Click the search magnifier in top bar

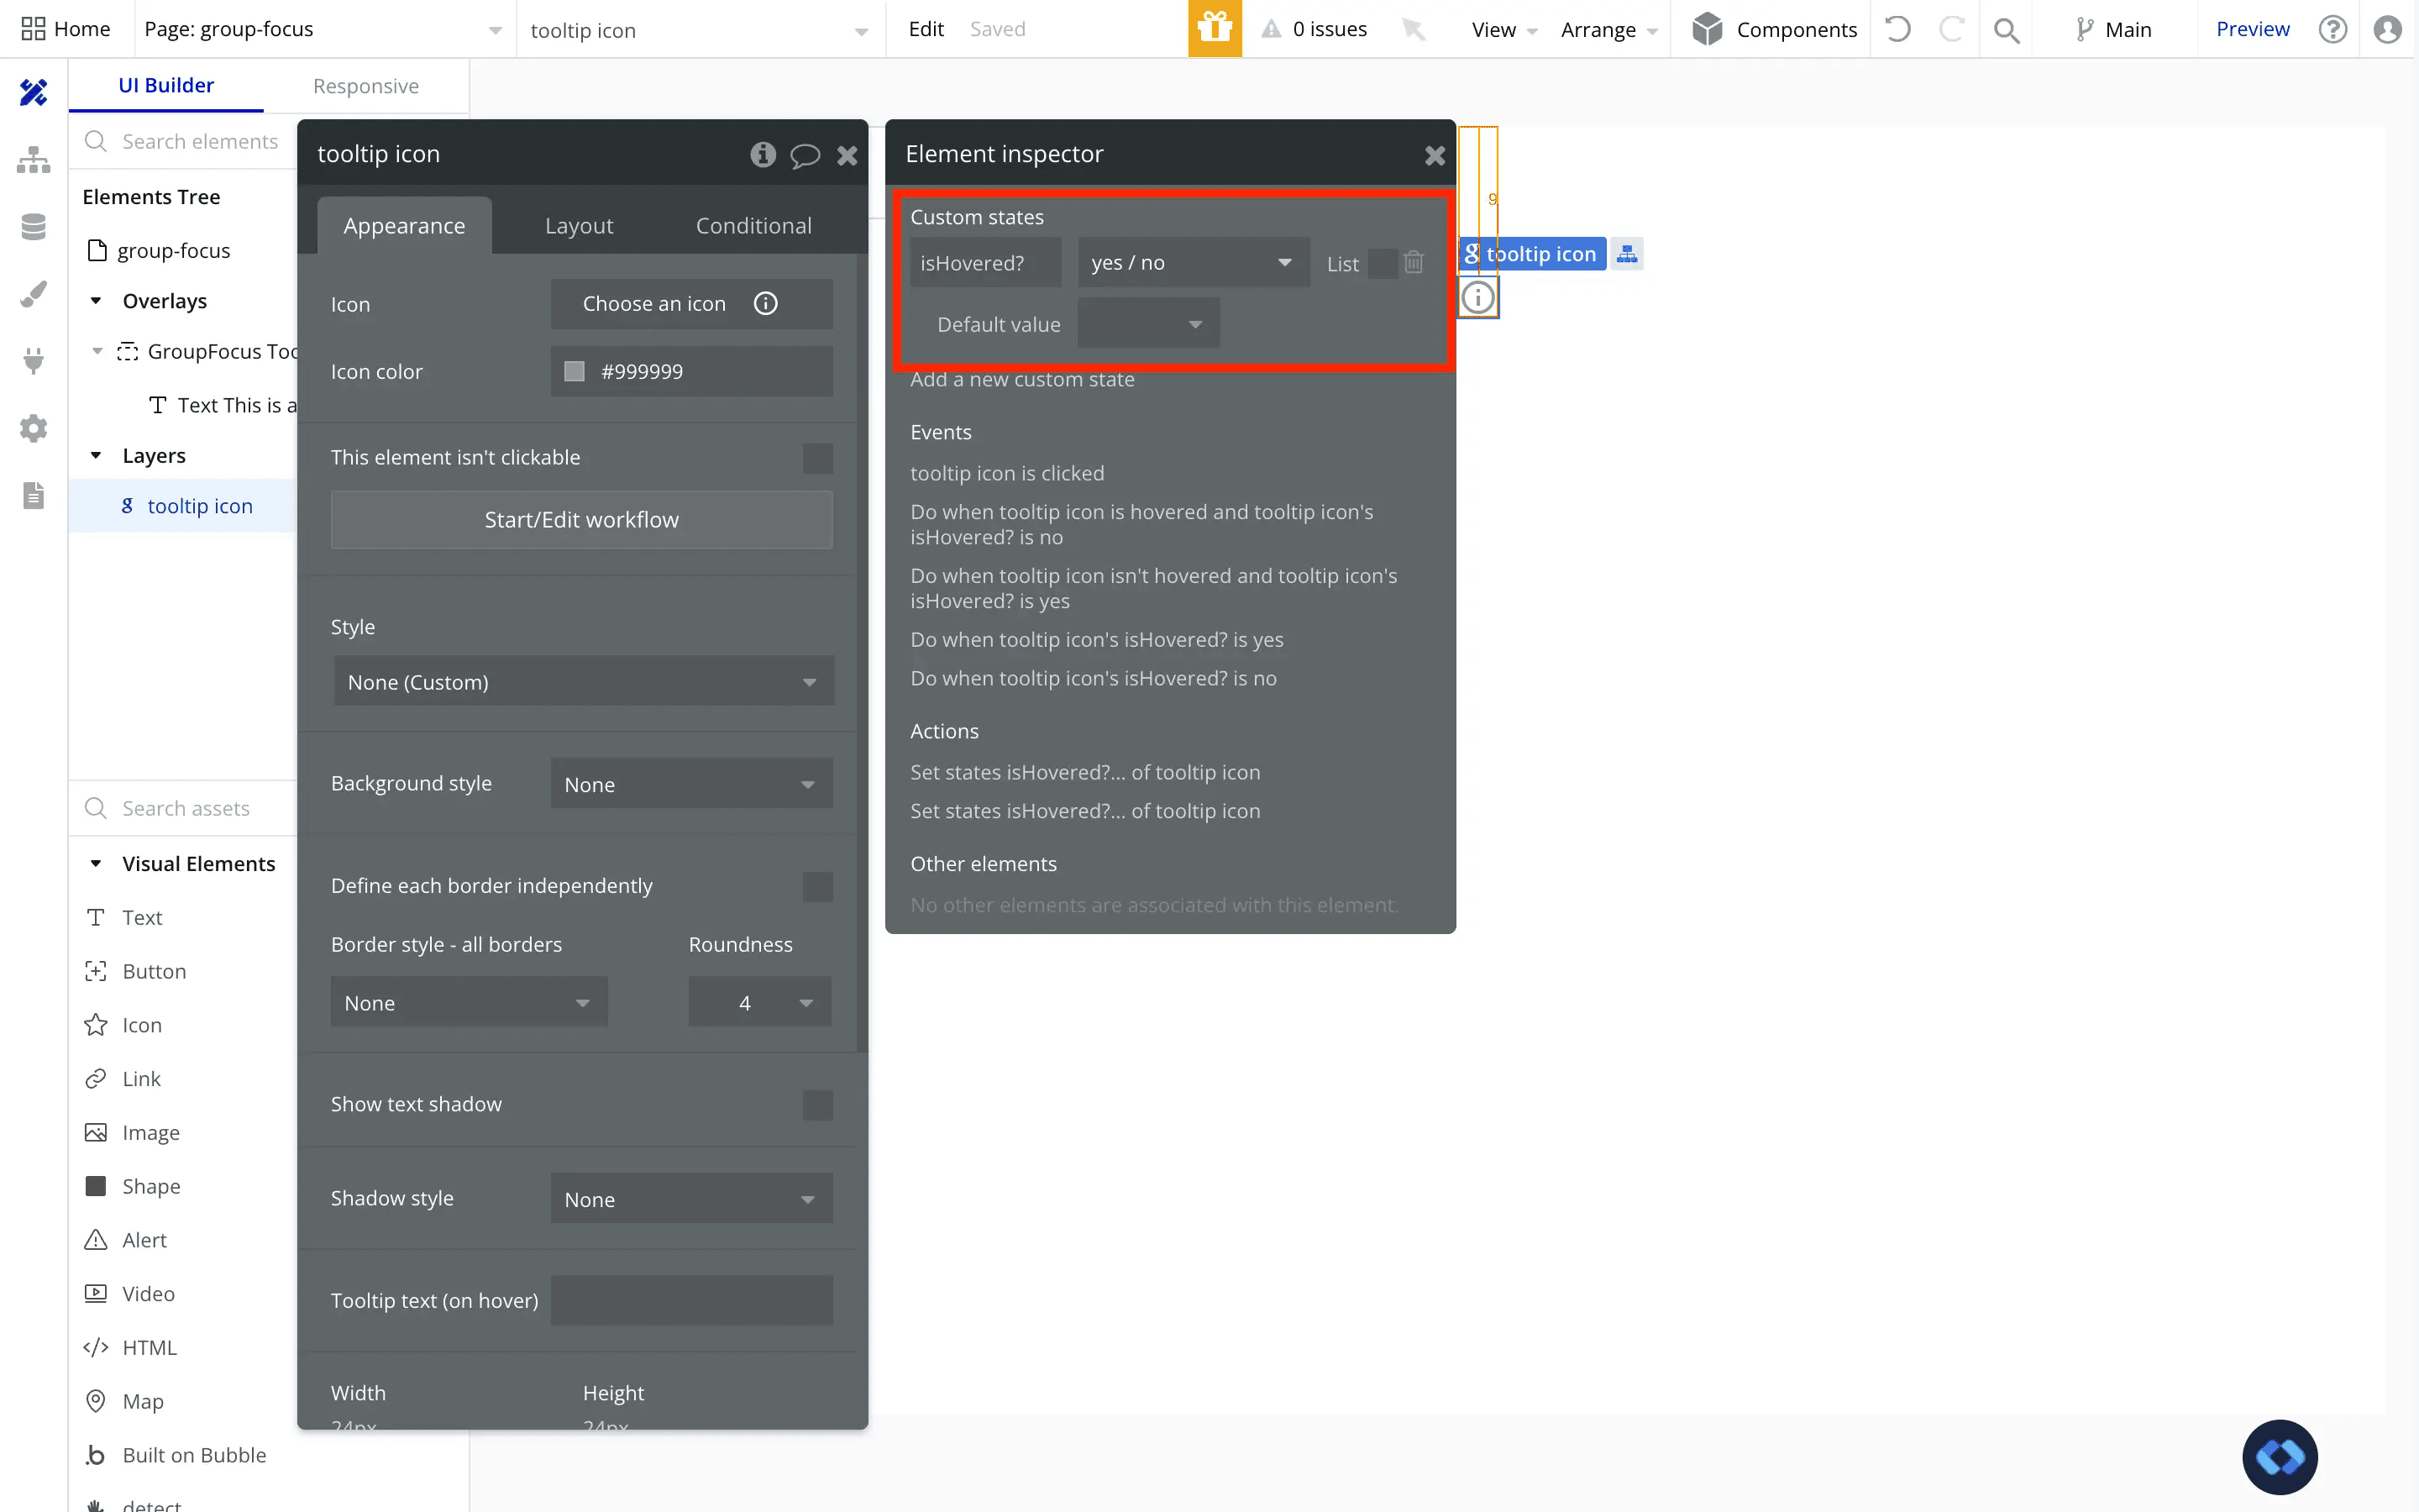[x=2006, y=30]
